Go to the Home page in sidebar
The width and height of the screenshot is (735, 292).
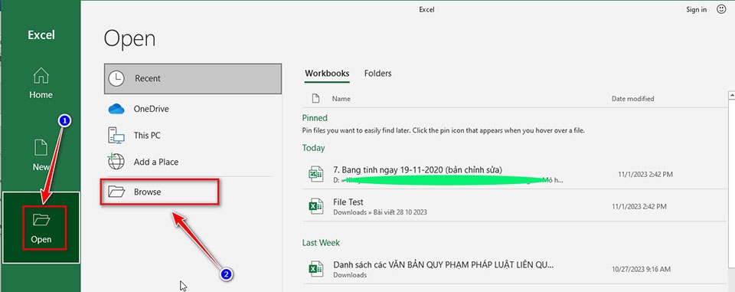tap(41, 83)
